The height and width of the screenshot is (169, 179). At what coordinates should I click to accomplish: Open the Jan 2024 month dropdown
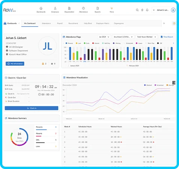(104, 37)
